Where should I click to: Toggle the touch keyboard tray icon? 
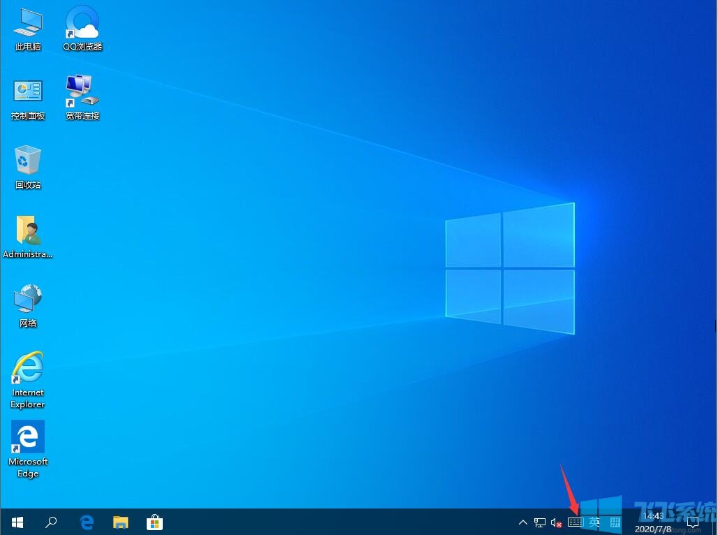click(x=575, y=522)
